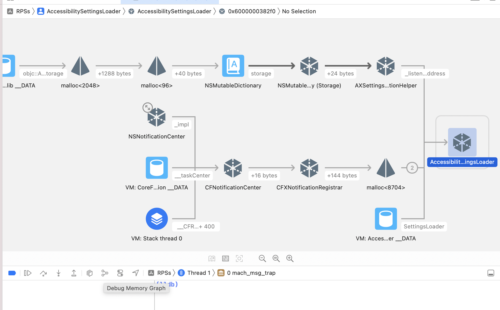Pause or continue program execution
This screenshot has width=500, height=310.
click(x=27, y=273)
